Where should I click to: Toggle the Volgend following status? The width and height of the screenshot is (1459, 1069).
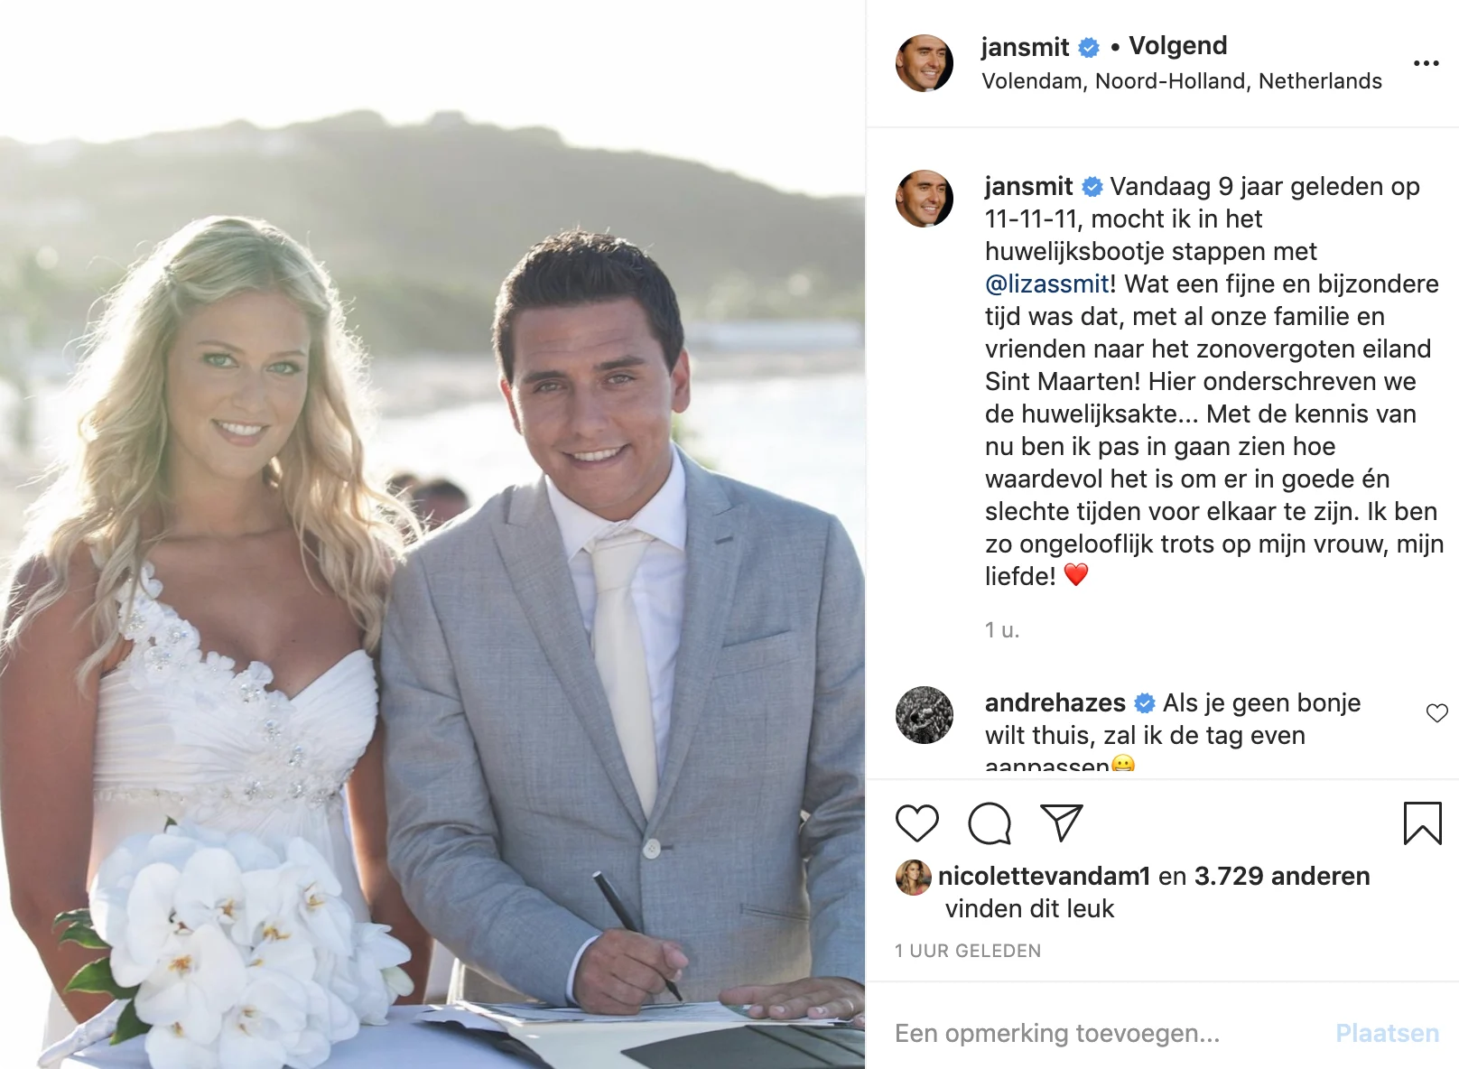1178,46
